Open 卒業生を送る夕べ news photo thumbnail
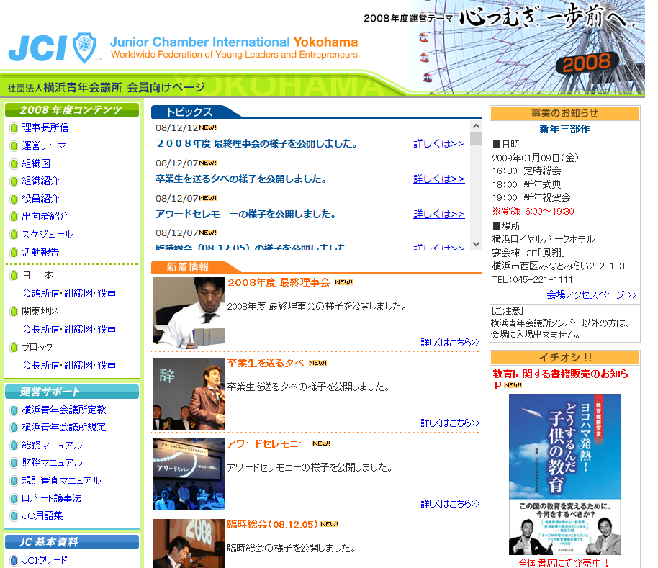658x568 pixels. pyautogui.click(x=189, y=394)
